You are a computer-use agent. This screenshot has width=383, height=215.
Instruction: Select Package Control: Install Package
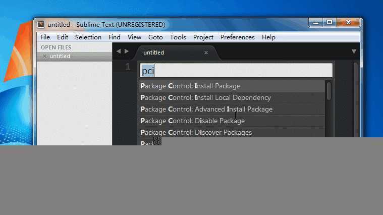[x=232, y=86]
